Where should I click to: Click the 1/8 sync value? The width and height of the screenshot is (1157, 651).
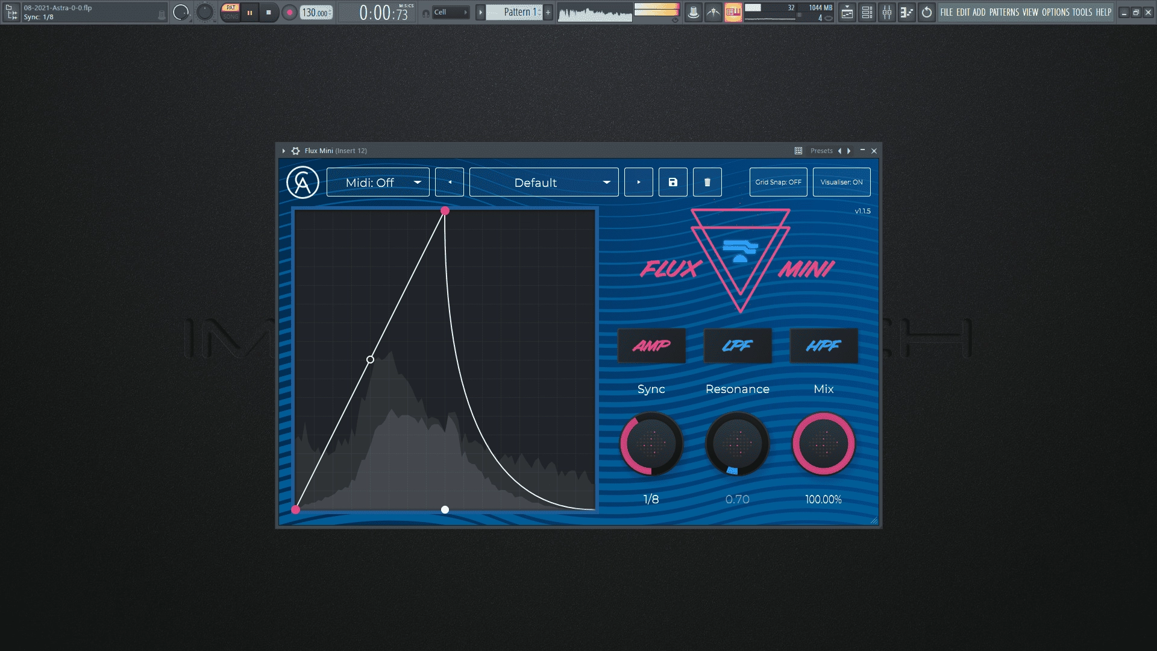(651, 499)
